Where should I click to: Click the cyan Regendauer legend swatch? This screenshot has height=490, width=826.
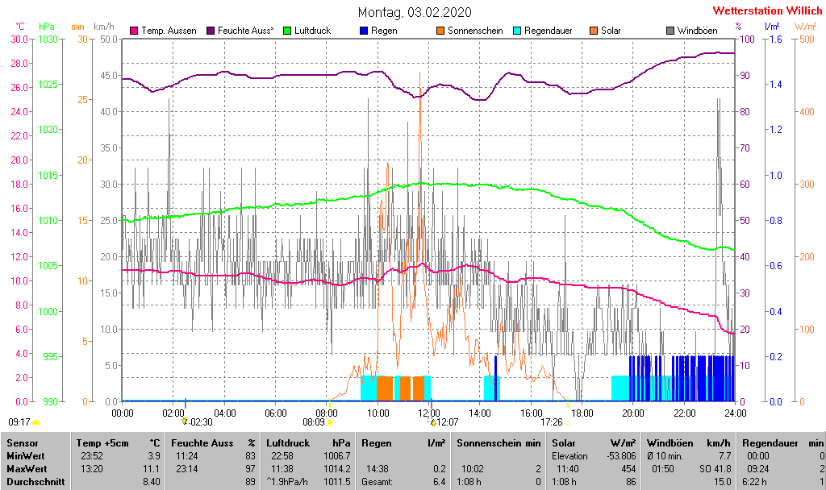click(517, 31)
